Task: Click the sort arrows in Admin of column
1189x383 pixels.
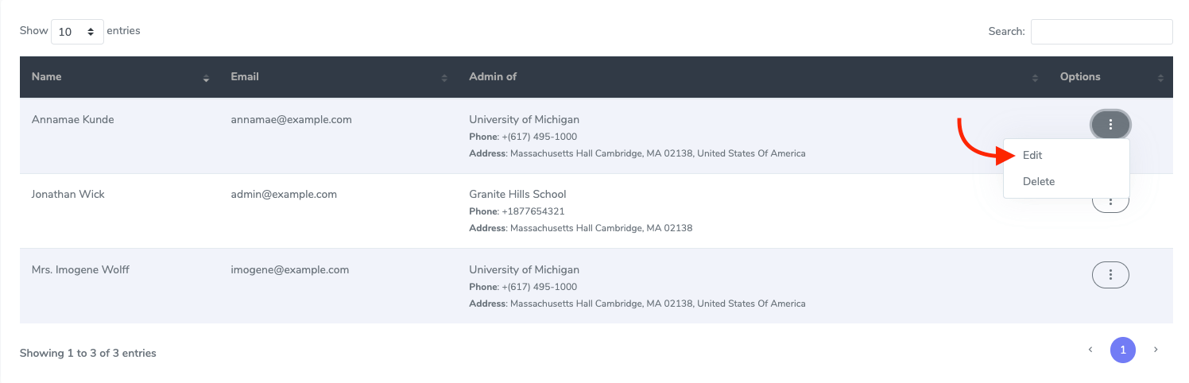Action: [x=1035, y=78]
